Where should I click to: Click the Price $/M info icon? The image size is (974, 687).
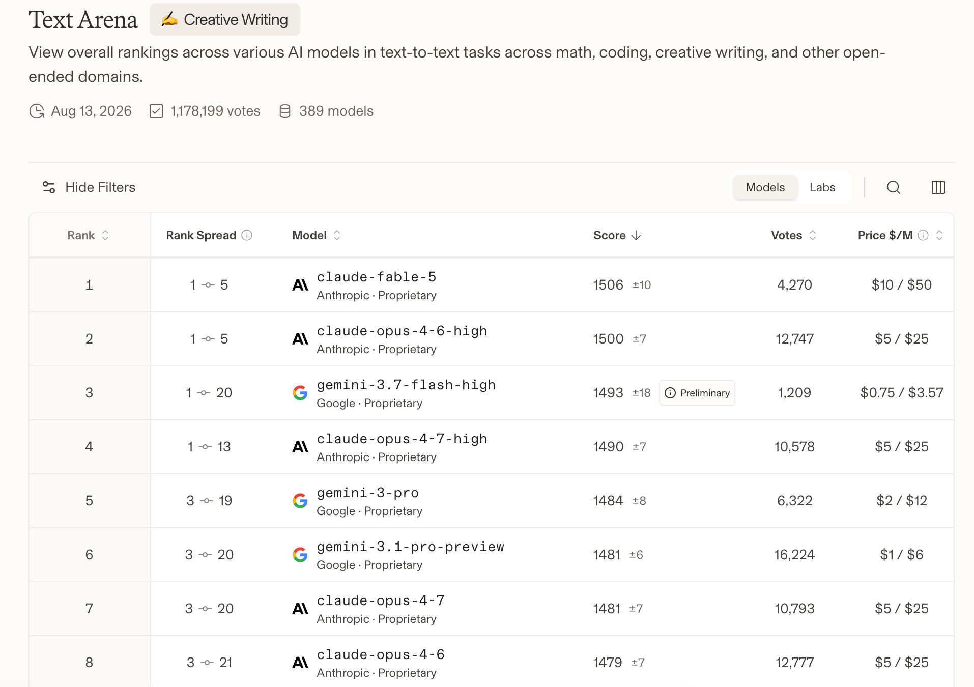coord(923,235)
